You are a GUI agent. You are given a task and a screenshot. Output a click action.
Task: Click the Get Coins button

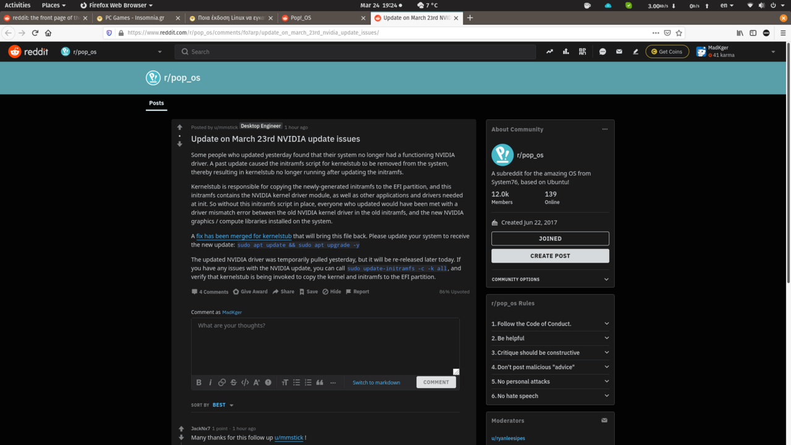(x=667, y=52)
